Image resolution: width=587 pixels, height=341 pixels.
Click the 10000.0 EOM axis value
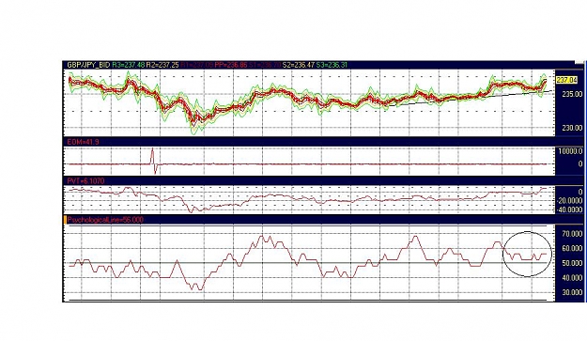[570, 151]
